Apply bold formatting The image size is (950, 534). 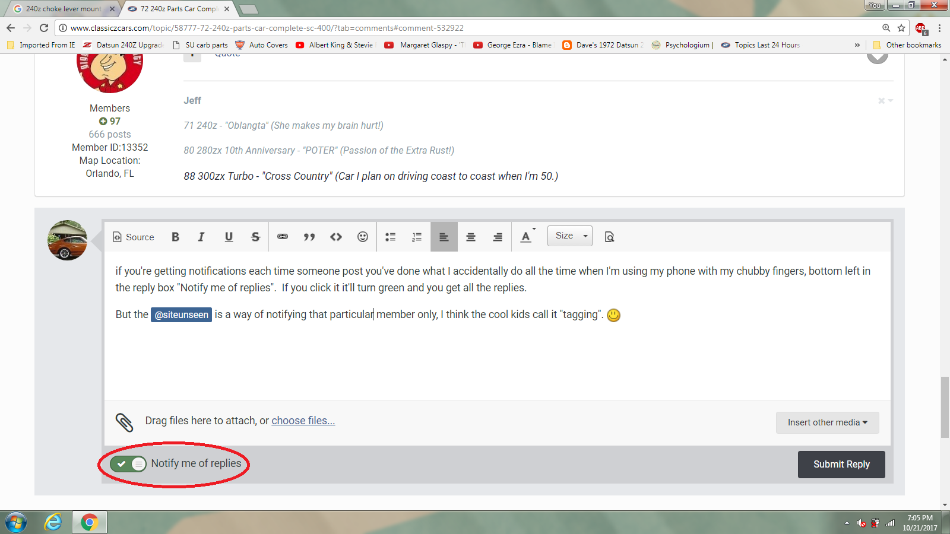(x=175, y=237)
